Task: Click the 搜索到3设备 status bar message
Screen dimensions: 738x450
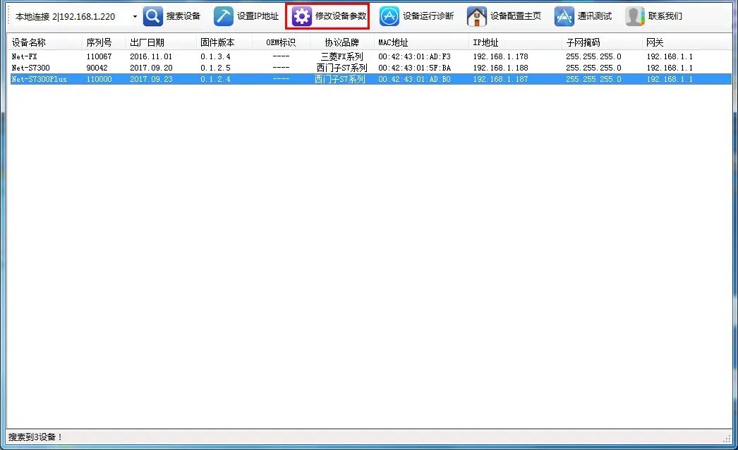Action: coord(35,437)
